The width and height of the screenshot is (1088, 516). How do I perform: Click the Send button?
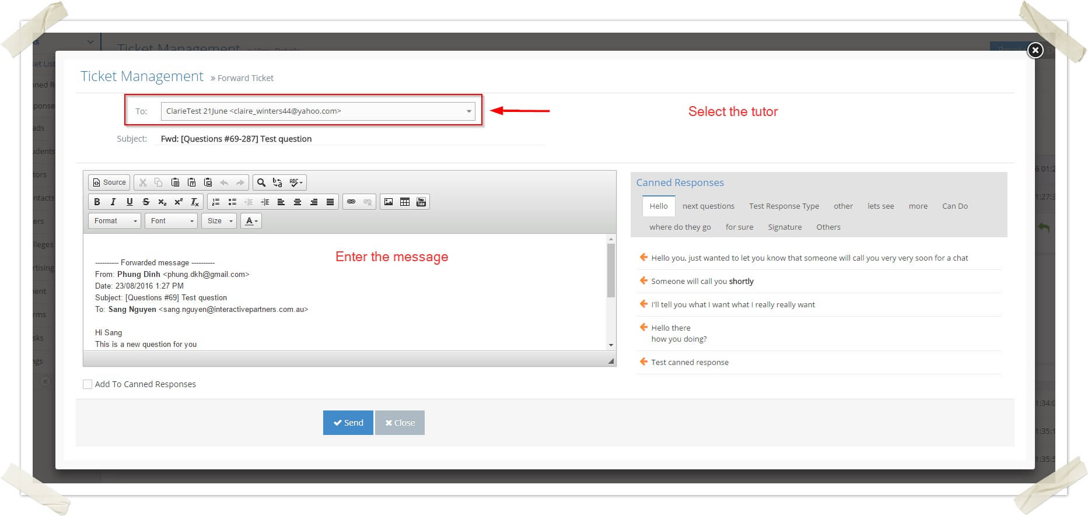pos(348,423)
